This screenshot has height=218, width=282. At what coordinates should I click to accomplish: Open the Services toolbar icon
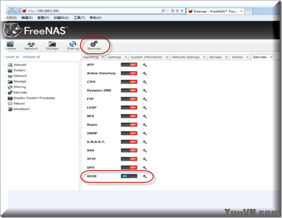click(94, 46)
